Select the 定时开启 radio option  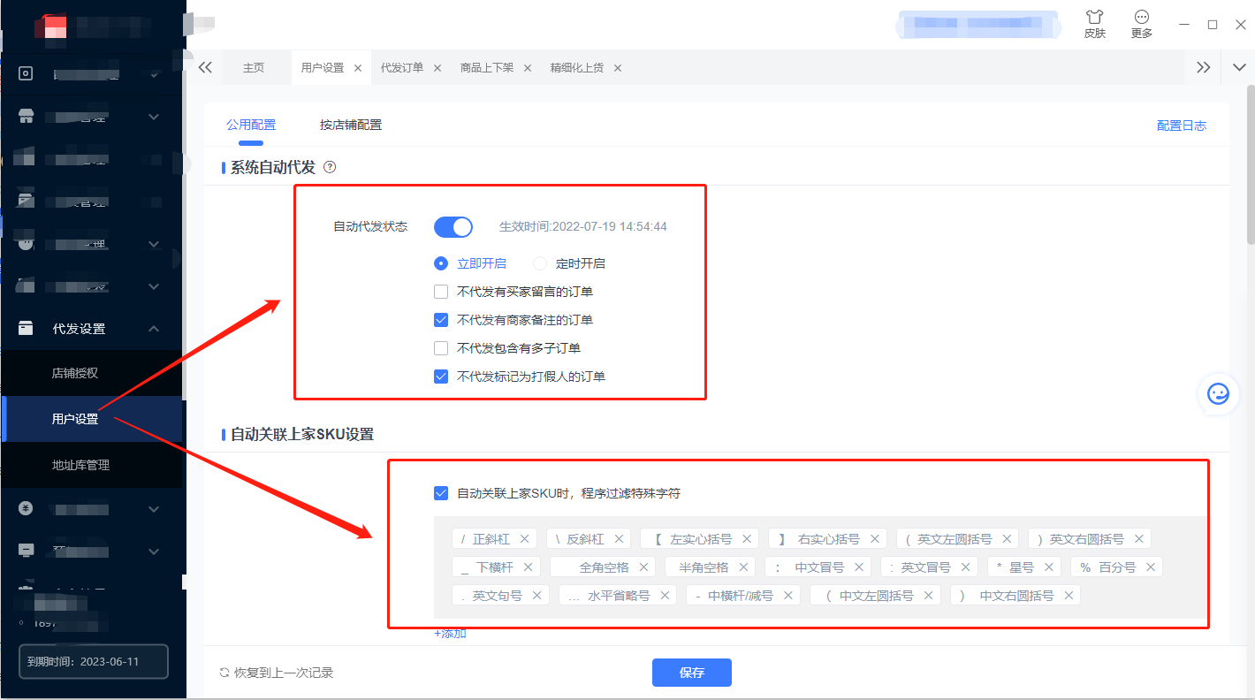click(x=540, y=263)
